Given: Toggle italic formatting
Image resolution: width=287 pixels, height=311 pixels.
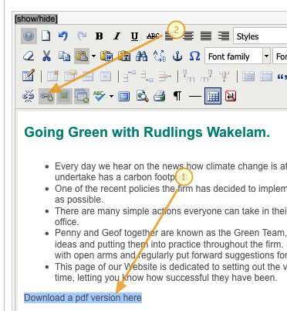Looking at the screenshot, I should point(117,36).
